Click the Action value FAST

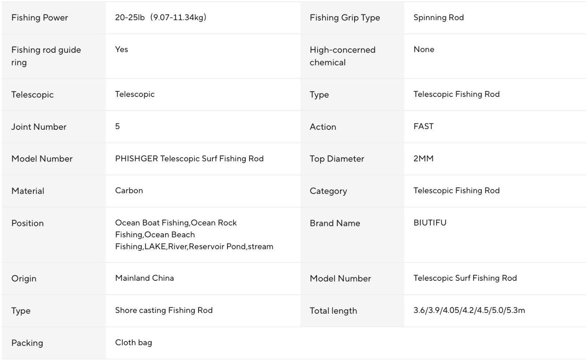[x=423, y=126]
